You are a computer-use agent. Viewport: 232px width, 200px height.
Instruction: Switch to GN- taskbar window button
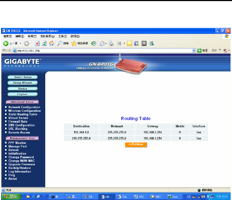(106, 197)
